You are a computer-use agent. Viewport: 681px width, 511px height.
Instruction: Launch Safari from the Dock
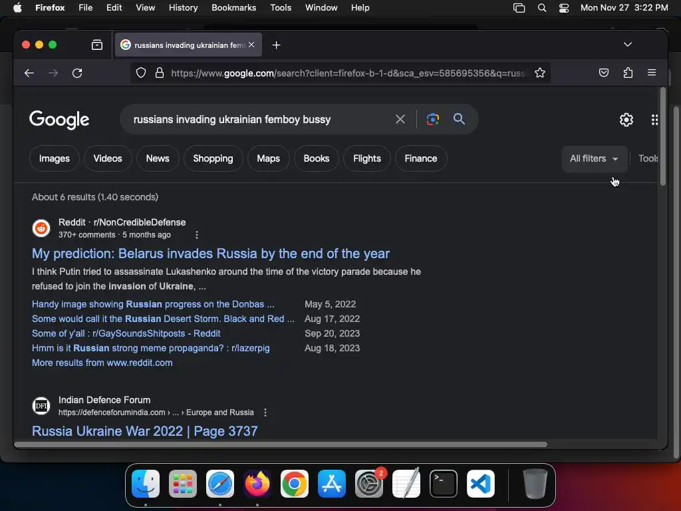click(x=220, y=483)
